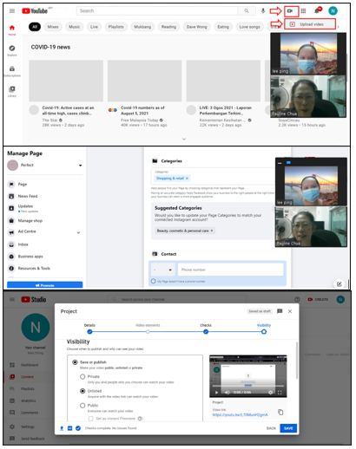Open the LIVE 3 Ogos 2021 Laporan video
Viewport: 356px width, 449px height.
pos(223,81)
